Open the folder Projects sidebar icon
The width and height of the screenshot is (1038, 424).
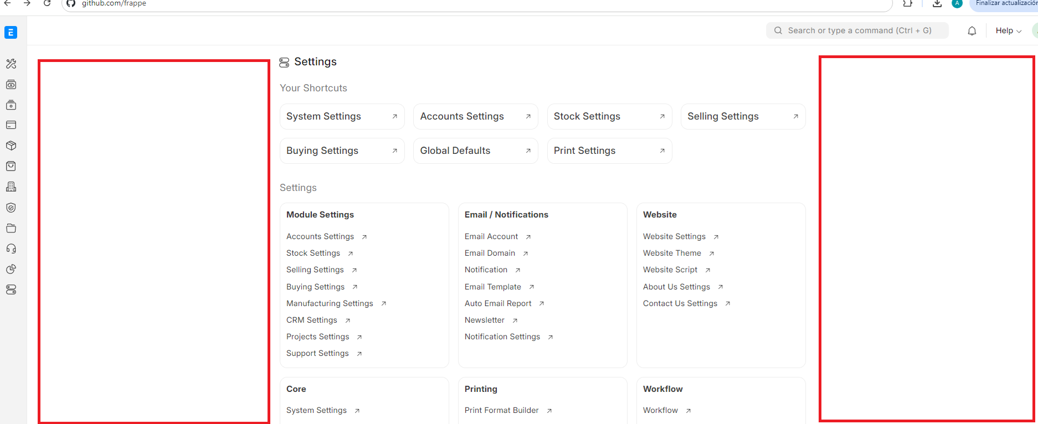point(11,228)
